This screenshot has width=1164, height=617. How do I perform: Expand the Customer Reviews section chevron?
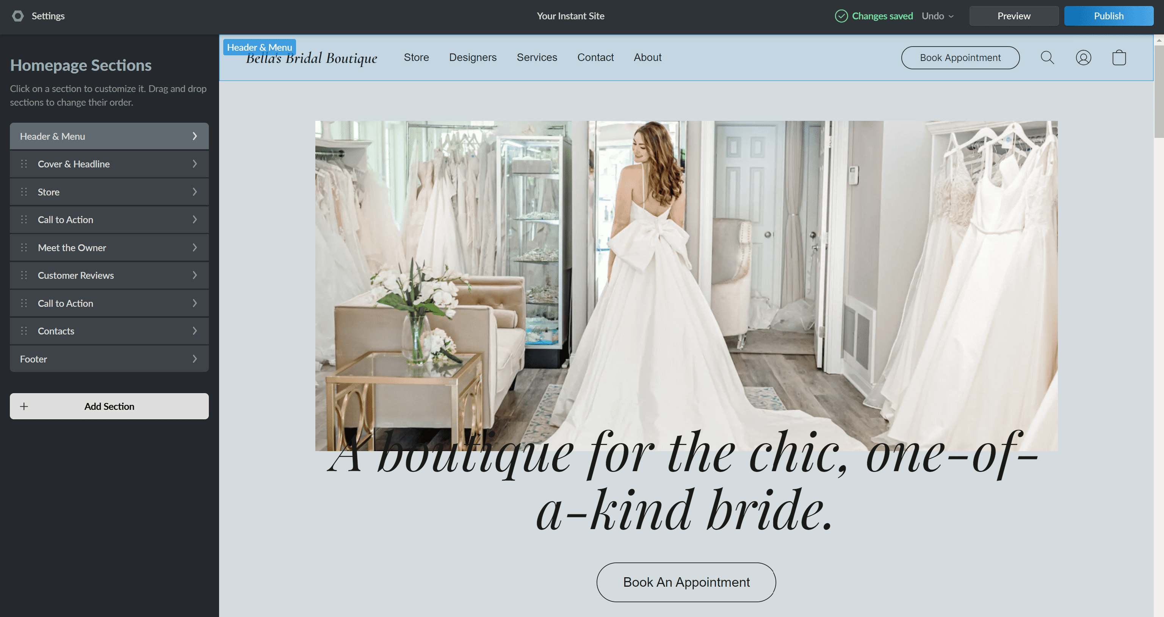(x=195, y=275)
